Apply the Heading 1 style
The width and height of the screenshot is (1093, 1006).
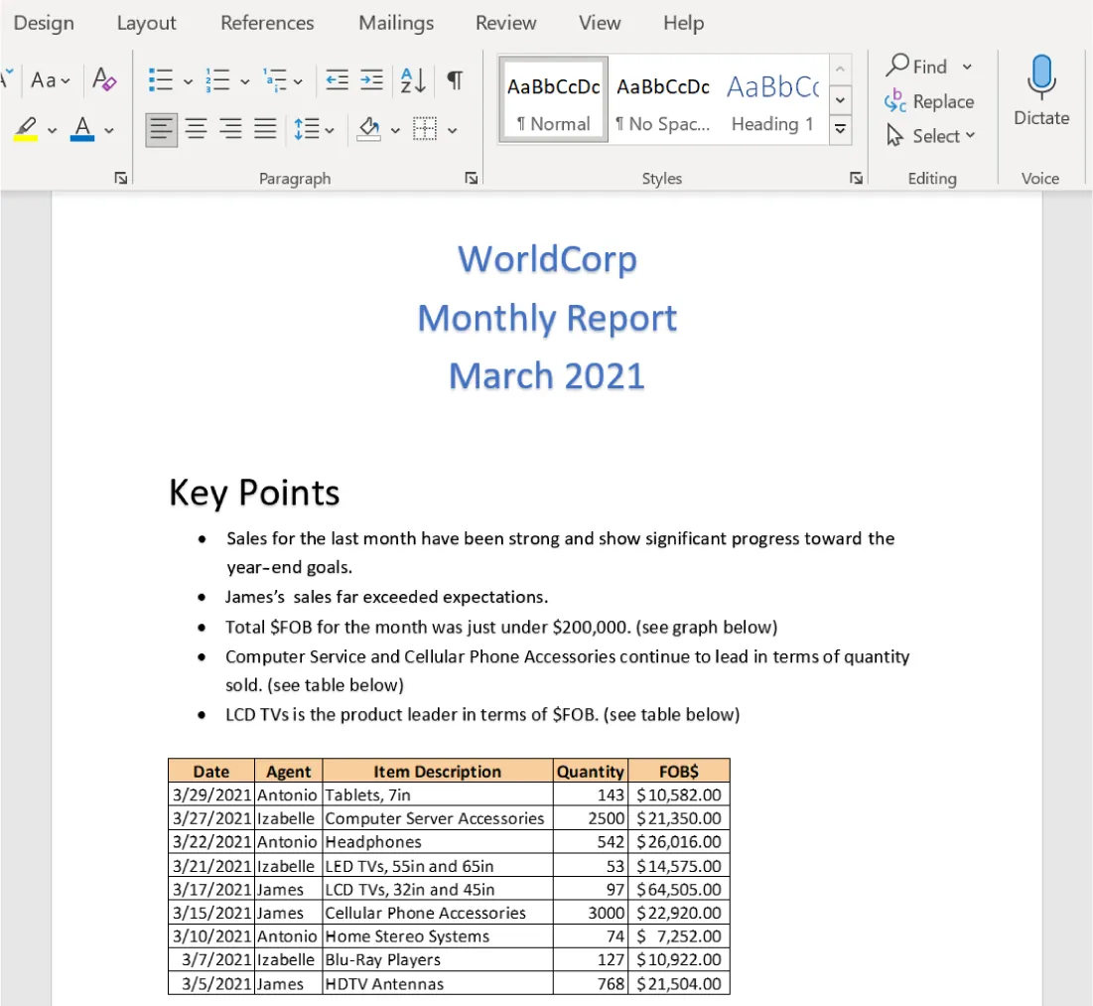pos(772,99)
